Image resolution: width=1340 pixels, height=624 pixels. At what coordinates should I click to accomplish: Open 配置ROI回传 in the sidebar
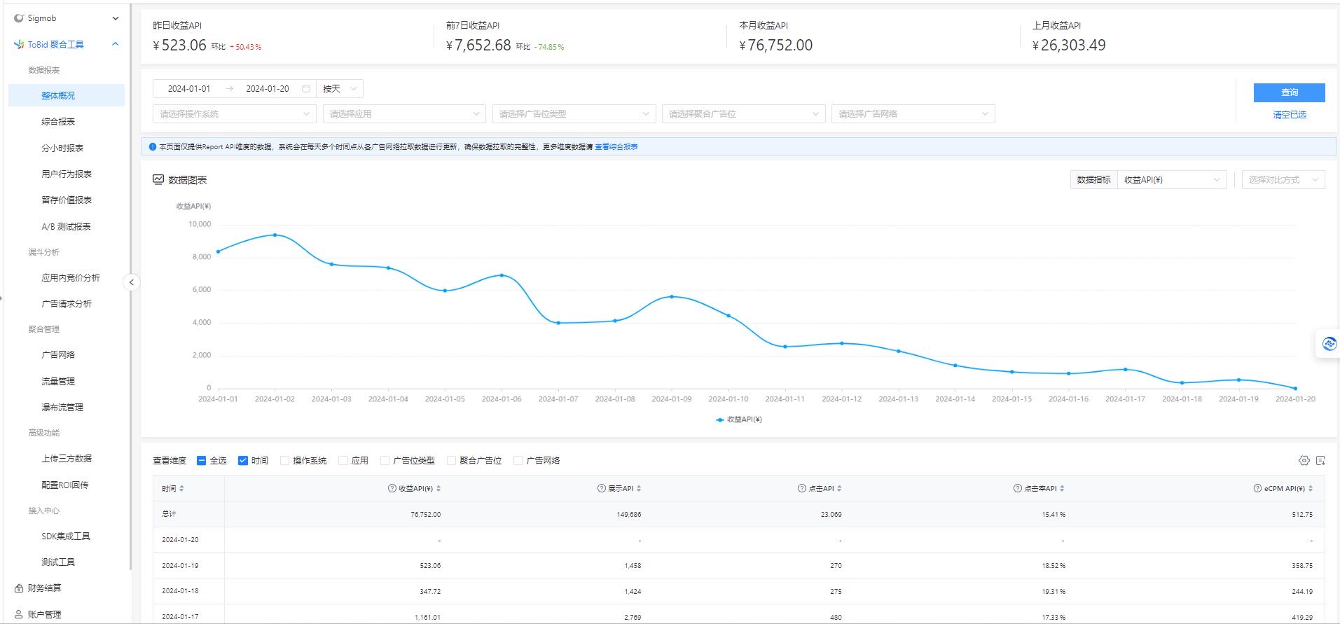click(x=64, y=485)
